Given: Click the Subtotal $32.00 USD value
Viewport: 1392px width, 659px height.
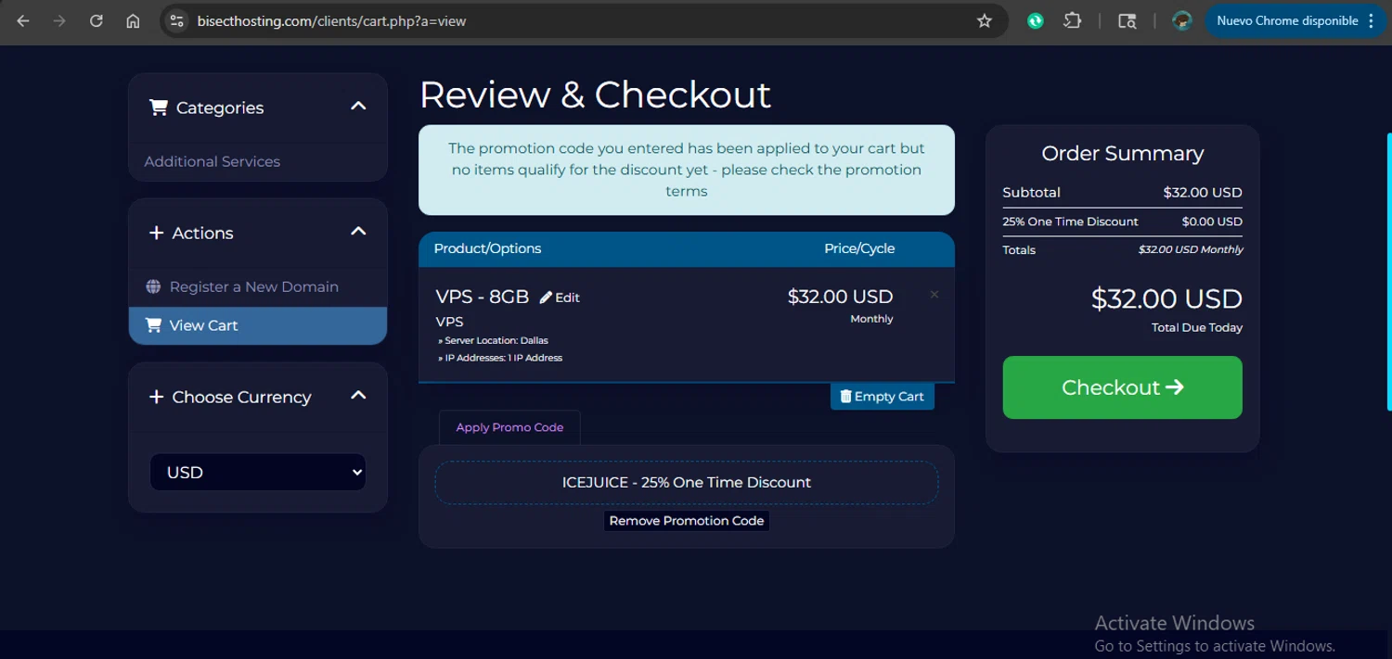Looking at the screenshot, I should pyautogui.click(x=1203, y=193).
